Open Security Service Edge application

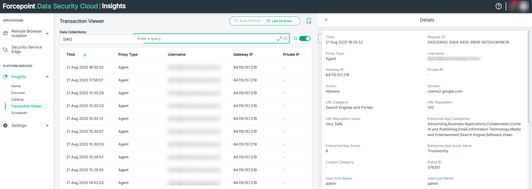coord(27,49)
